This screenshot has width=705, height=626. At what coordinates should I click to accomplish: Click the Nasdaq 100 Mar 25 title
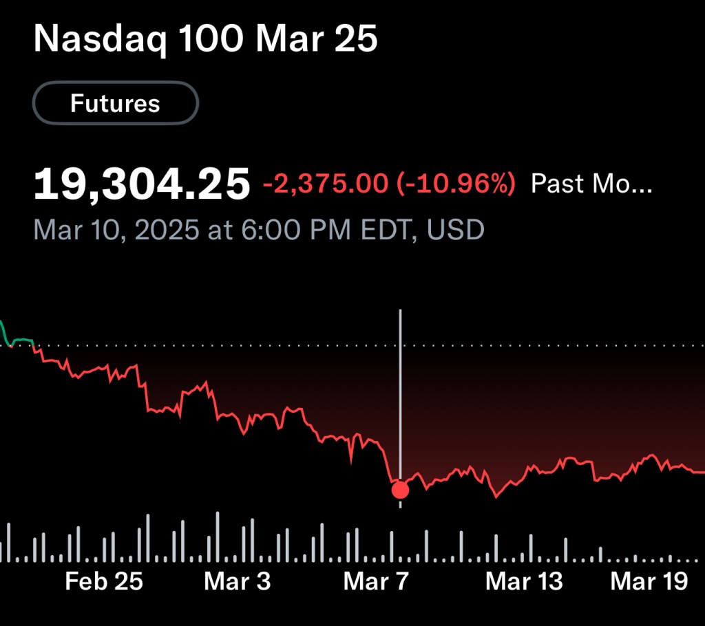coord(205,40)
